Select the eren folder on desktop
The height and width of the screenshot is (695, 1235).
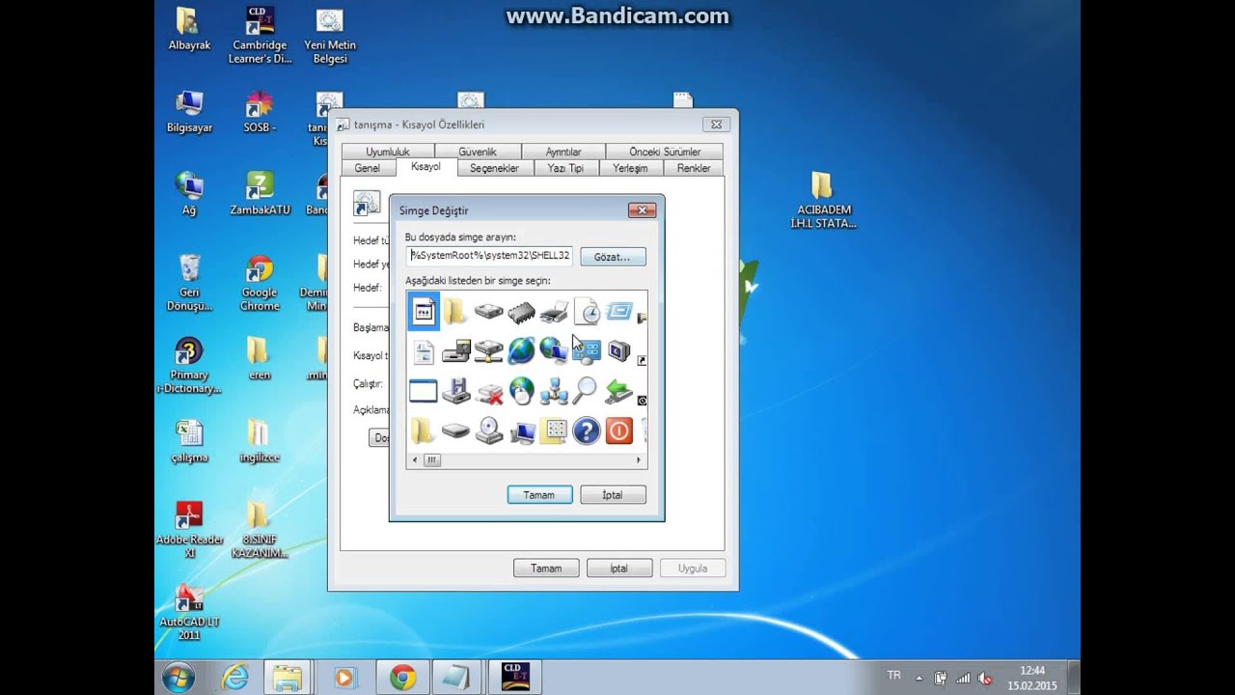pyautogui.click(x=260, y=359)
